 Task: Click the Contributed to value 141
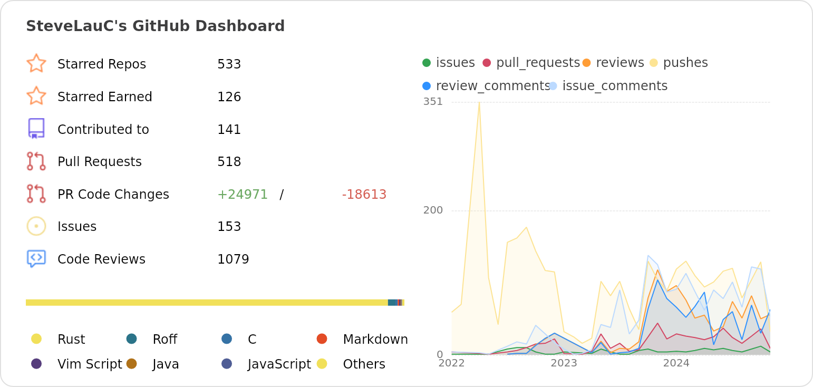click(x=229, y=129)
